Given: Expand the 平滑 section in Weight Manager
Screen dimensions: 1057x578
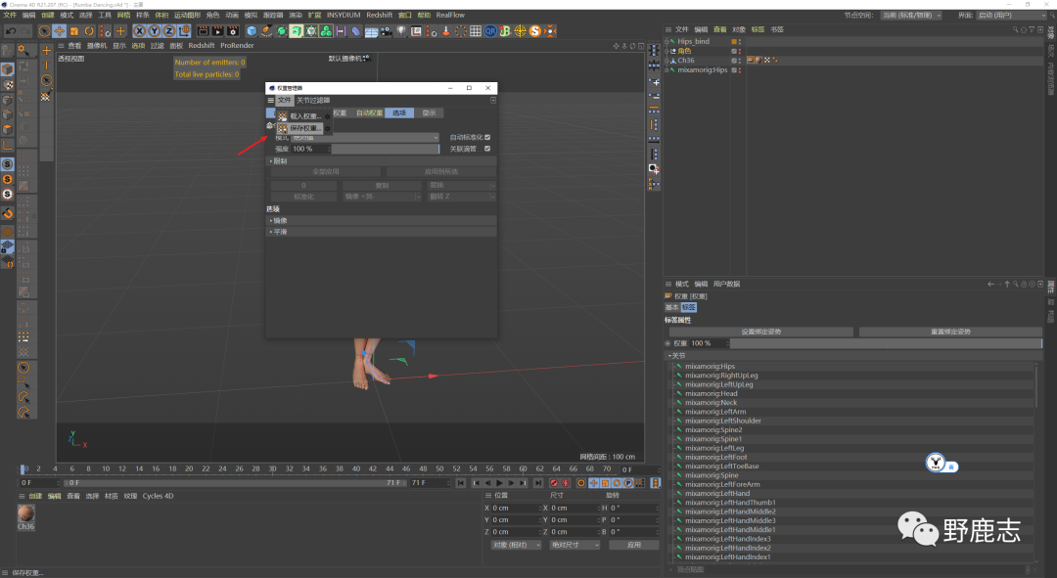Looking at the screenshot, I should tap(280, 232).
